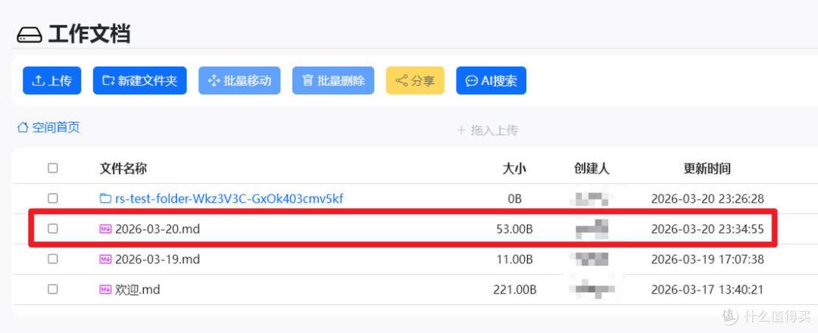
Task: Open folder rs-test-folder-Wkz3V3C-GxOk403cmv5kf
Action: click(229, 198)
